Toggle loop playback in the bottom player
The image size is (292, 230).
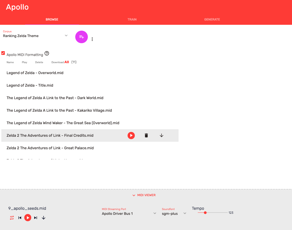click(x=12, y=218)
